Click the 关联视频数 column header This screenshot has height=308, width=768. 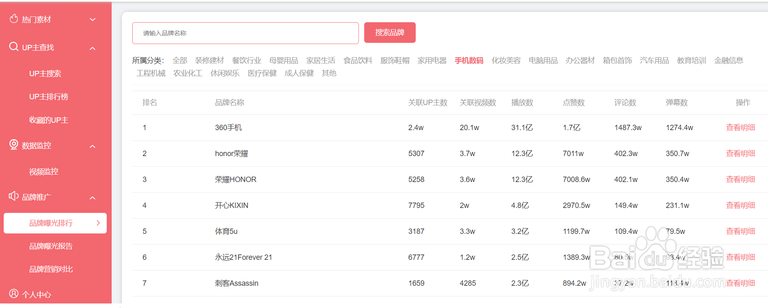pos(478,103)
